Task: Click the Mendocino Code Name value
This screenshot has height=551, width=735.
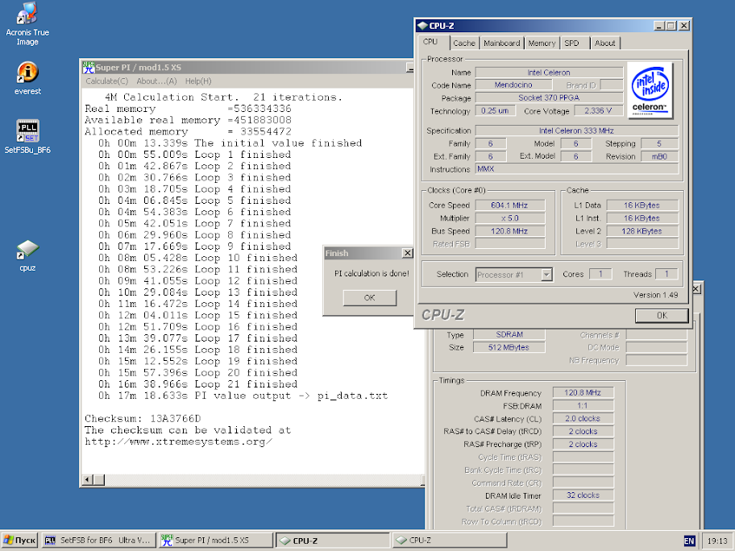Action: (513, 85)
